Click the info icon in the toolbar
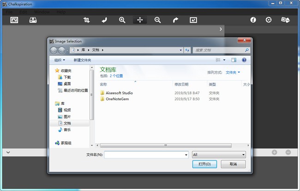The image size is (300, 191). pyautogui.click(x=253, y=20)
